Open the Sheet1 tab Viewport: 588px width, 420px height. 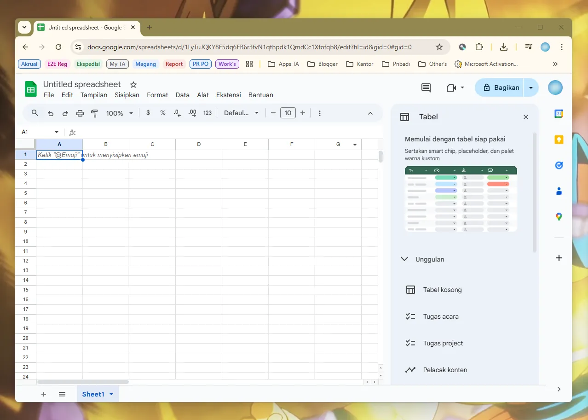pyautogui.click(x=93, y=394)
